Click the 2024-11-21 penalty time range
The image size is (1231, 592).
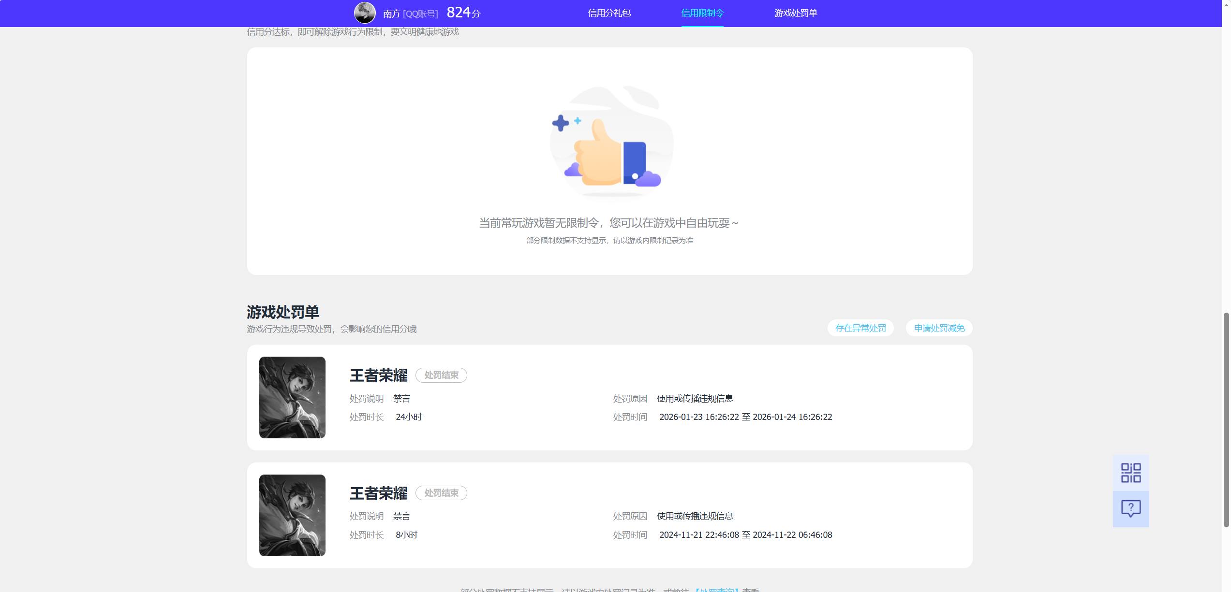point(746,535)
